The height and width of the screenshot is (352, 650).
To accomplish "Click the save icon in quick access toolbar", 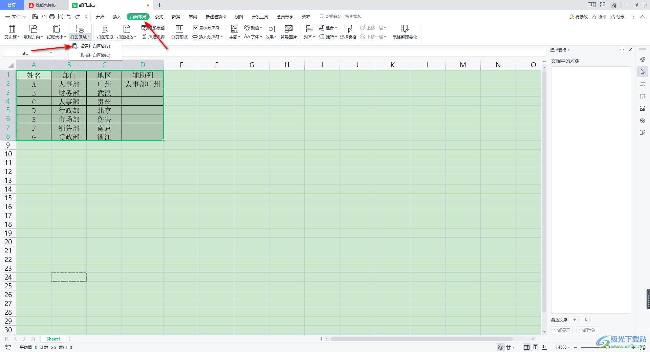I will pyautogui.click(x=35, y=17).
